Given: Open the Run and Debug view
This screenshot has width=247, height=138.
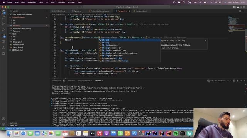Looking at the screenshot, I should click(x=3, y=30).
